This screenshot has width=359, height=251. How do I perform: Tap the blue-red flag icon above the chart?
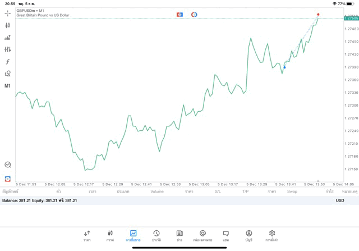click(179, 14)
